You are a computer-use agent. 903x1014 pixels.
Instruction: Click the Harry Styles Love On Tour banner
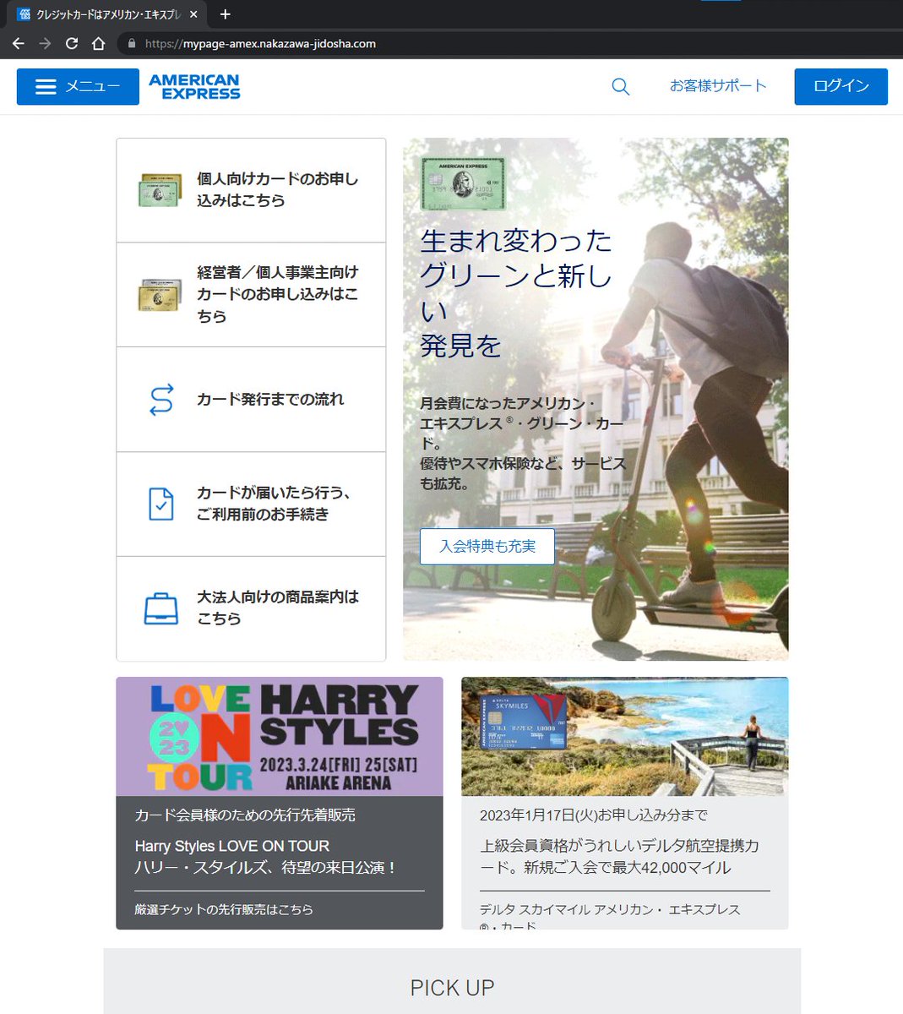click(280, 737)
